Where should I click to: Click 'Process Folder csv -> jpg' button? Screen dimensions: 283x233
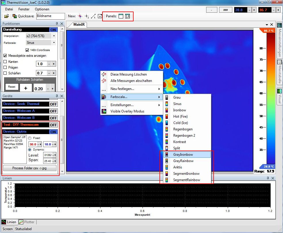pos(30,168)
